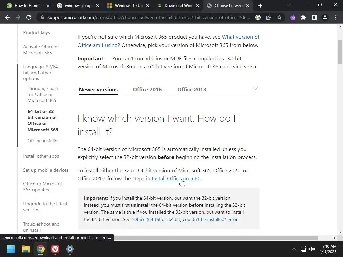Open 'Product keys' sidebar link
The width and height of the screenshot is (343, 257).
36,32
